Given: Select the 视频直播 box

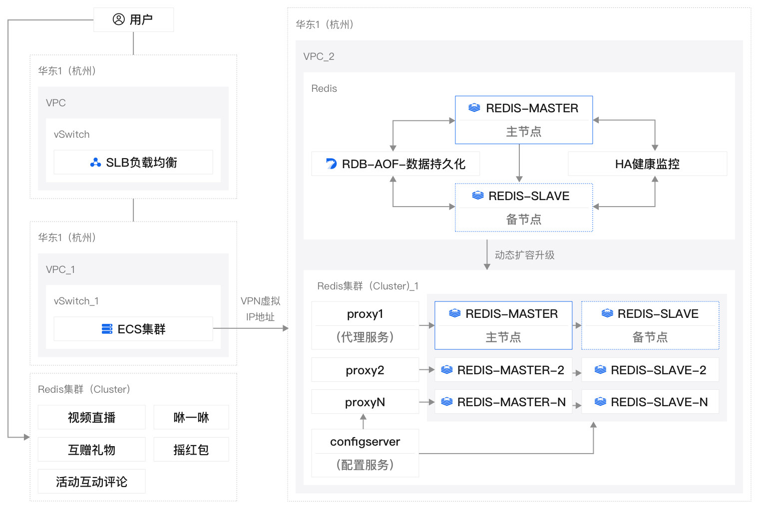Looking at the screenshot, I should pyautogui.click(x=91, y=418).
